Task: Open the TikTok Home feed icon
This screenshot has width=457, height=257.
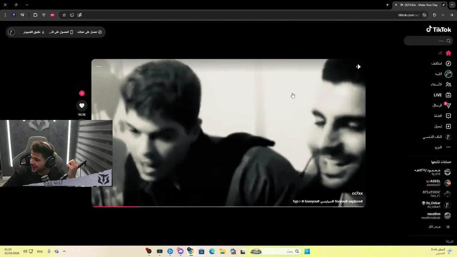Action: pos(448,53)
